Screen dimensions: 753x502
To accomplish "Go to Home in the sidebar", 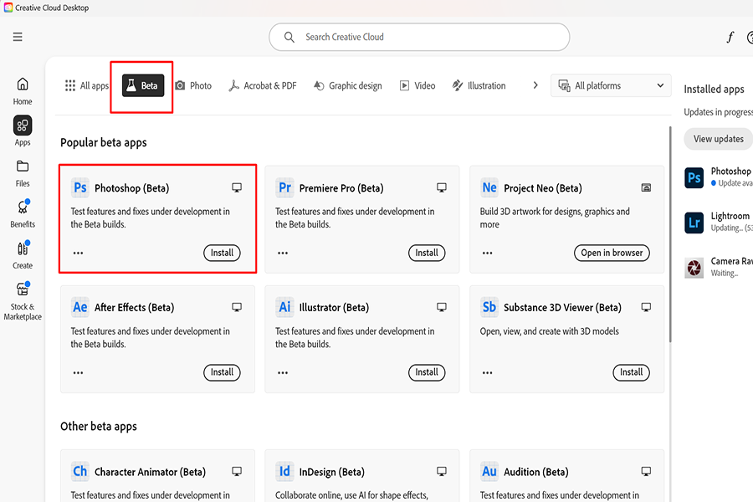I will 23,90.
